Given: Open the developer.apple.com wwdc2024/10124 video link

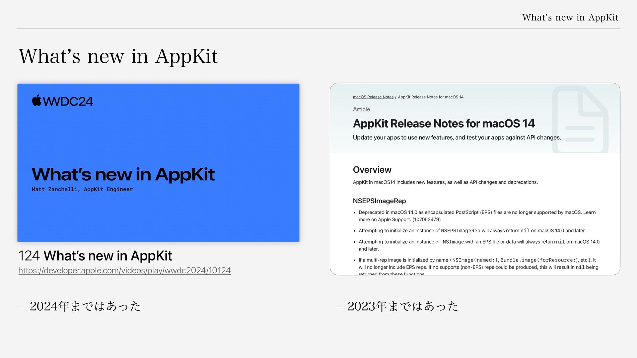Looking at the screenshot, I should click(124, 270).
